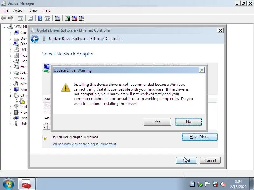Click Yes to continue installing the driver

157,122
